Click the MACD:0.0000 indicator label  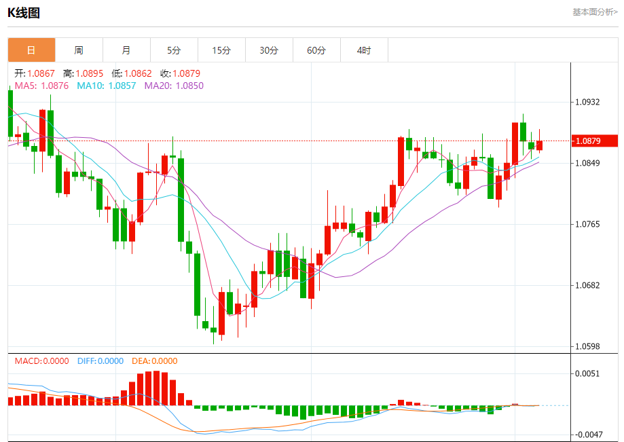pos(42,361)
